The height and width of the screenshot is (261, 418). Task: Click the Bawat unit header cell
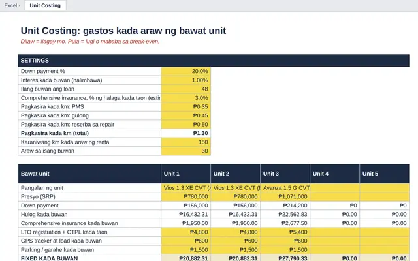pyautogui.click(x=89, y=174)
